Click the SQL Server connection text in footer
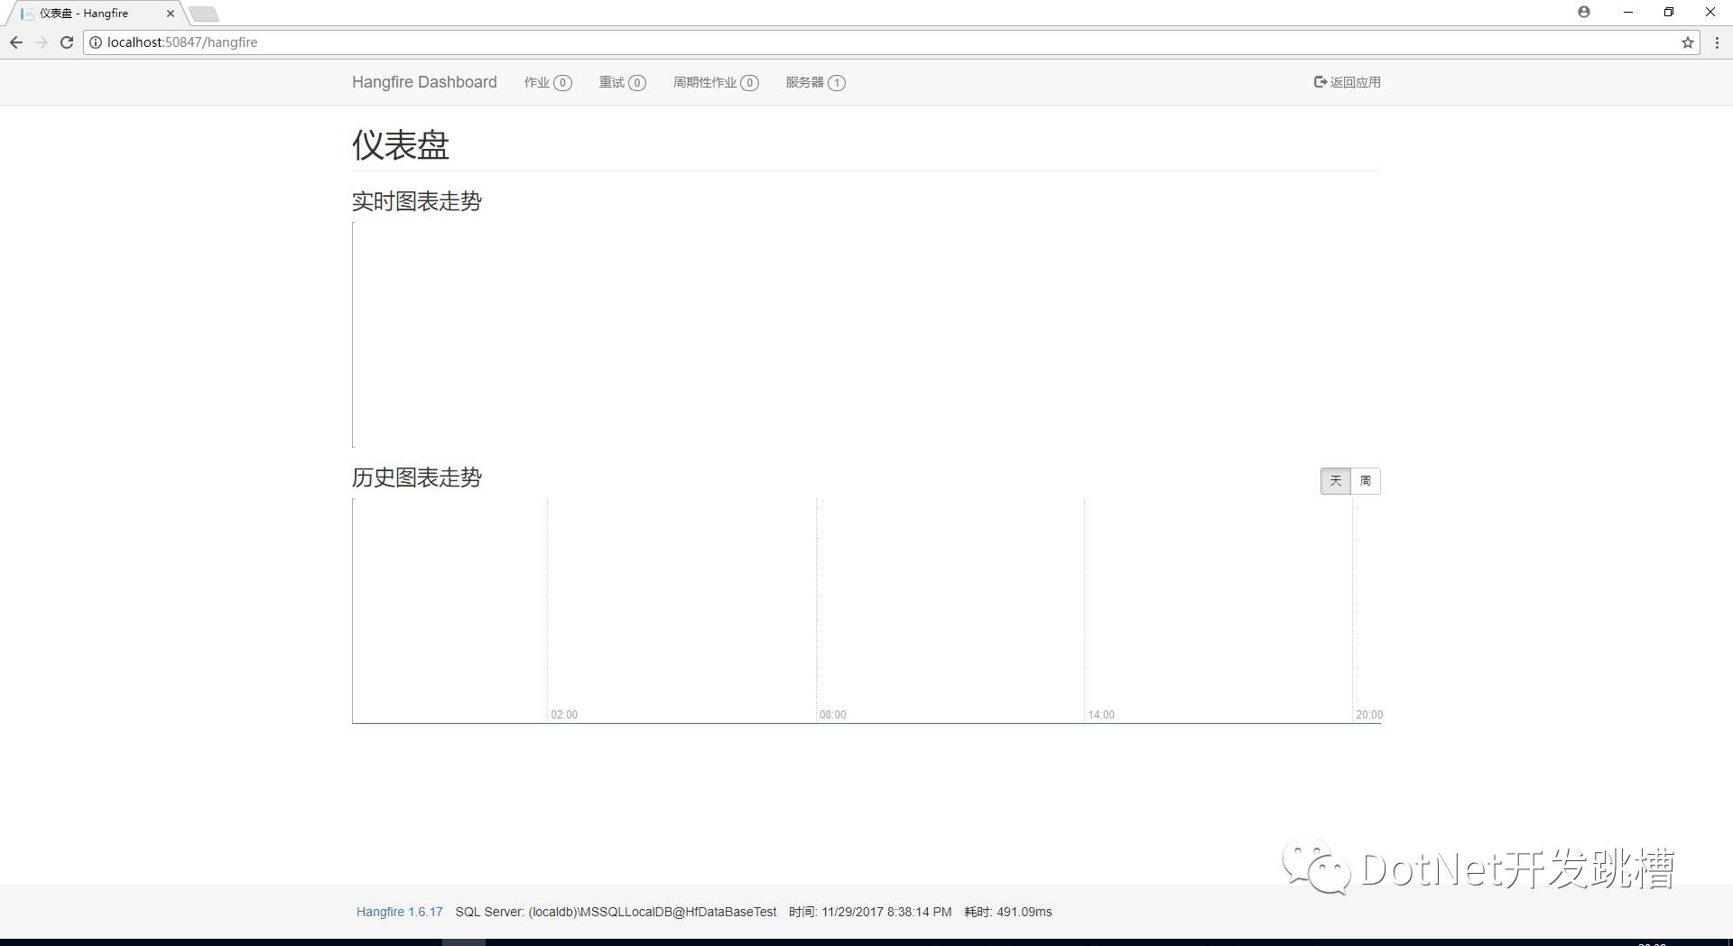The width and height of the screenshot is (1733, 946). coord(616,912)
